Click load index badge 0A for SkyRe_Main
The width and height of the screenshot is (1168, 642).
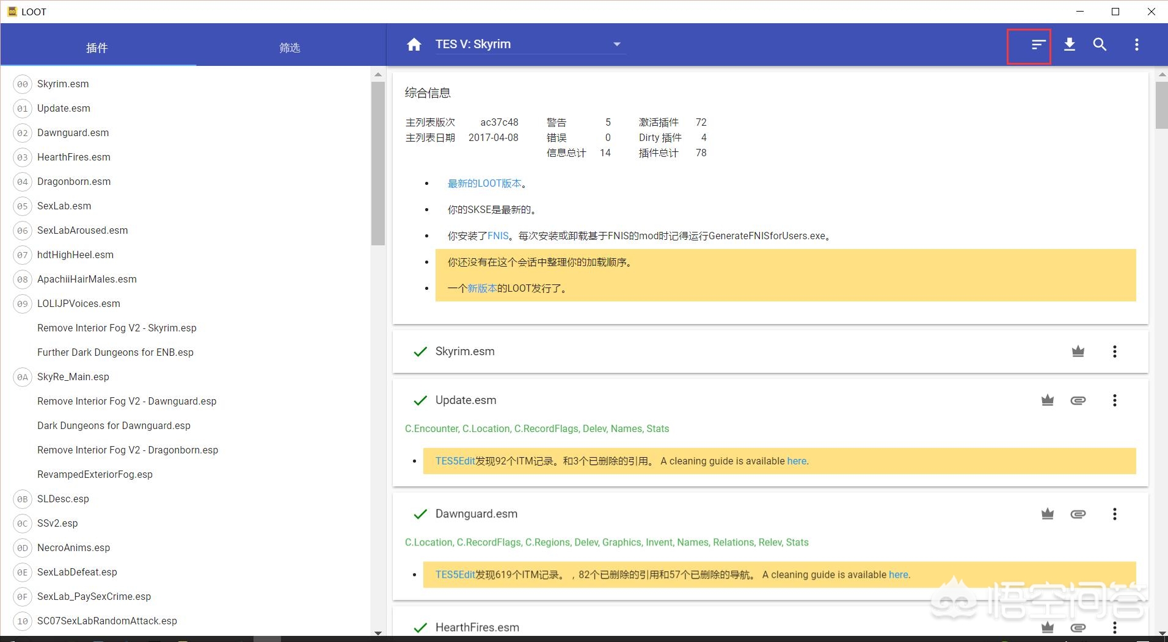point(23,377)
